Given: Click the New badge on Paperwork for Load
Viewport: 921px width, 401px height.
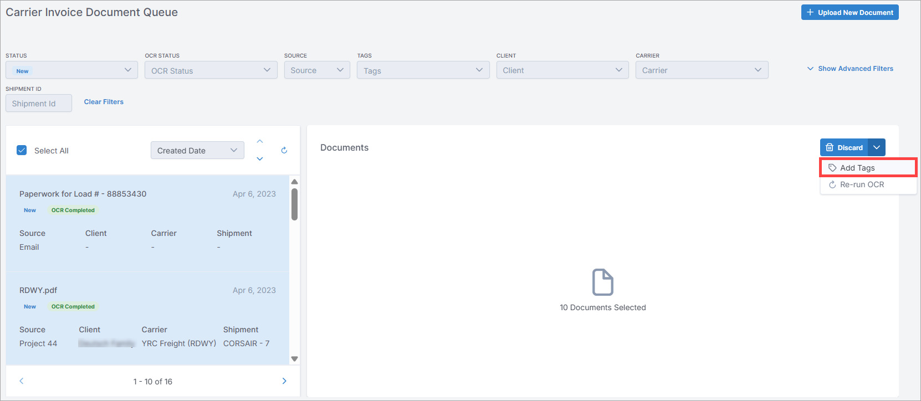Looking at the screenshot, I should (30, 210).
